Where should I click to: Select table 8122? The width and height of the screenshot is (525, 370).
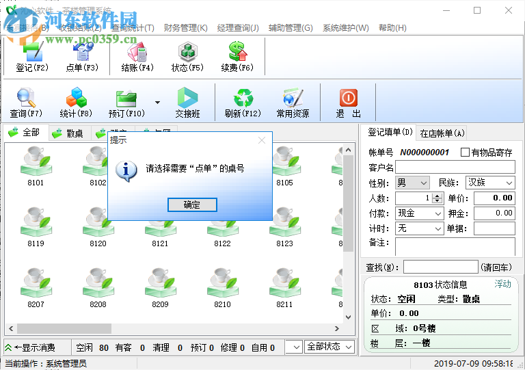click(223, 235)
